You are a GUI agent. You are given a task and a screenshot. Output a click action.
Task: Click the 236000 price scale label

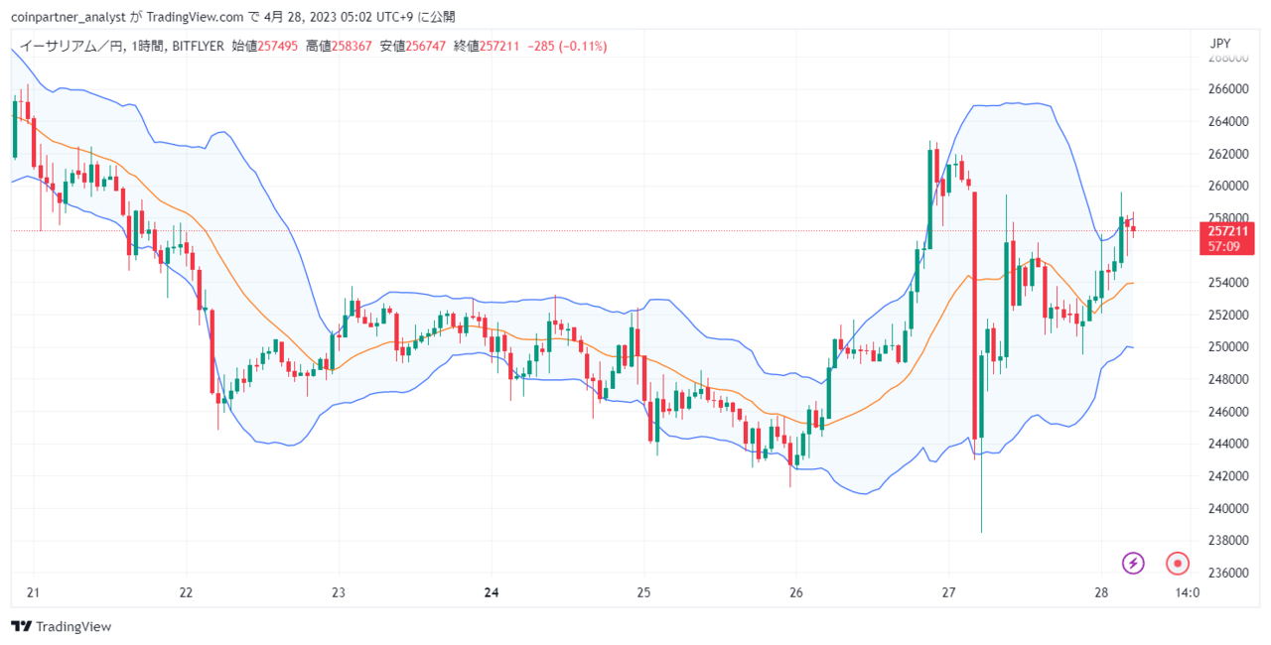point(1227,574)
